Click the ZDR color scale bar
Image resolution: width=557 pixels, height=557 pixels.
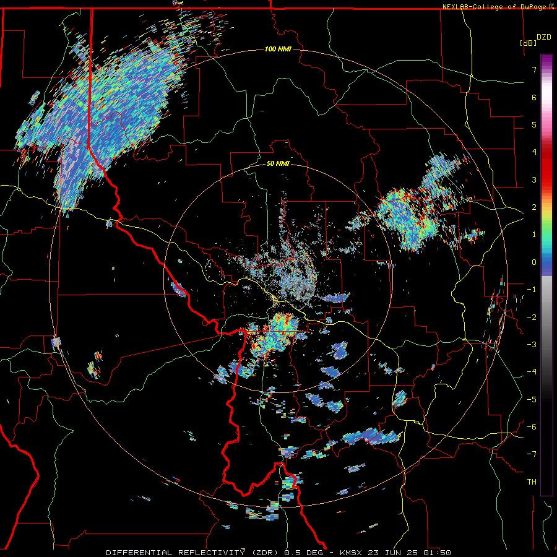[546, 275]
